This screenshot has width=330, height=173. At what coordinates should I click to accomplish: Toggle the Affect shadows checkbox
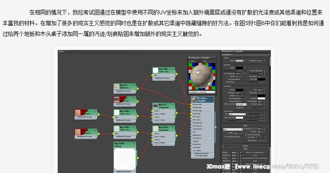click(242, 101)
